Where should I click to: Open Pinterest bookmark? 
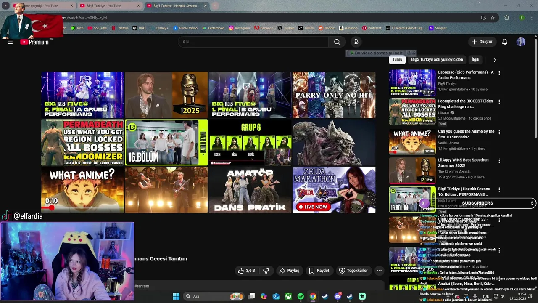[x=372, y=28]
